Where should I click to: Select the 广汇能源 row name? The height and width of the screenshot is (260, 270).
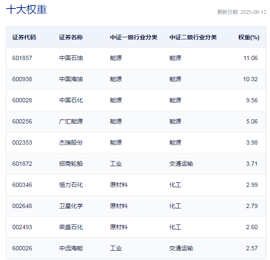pyautogui.click(x=71, y=121)
